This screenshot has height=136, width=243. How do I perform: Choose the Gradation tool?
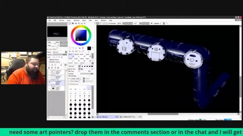click(x=82, y=63)
